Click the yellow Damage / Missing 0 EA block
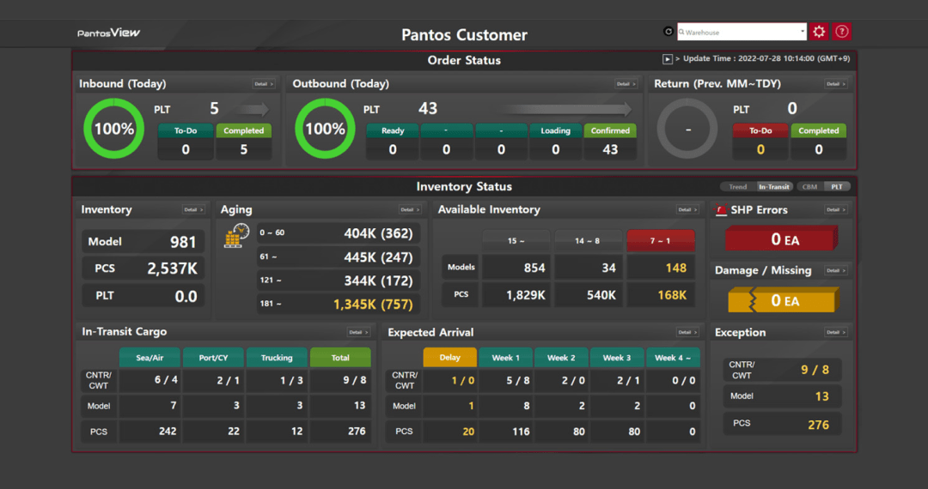The image size is (928, 489). [783, 300]
